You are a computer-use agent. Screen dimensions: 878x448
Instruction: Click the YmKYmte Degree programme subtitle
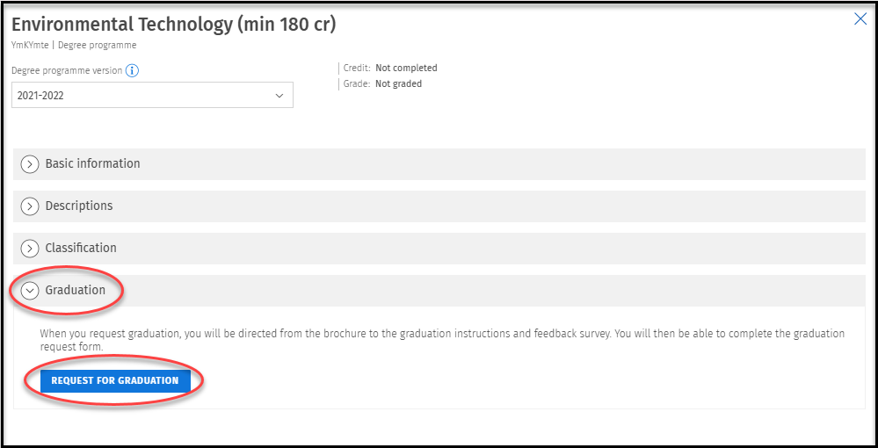click(x=74, y=45)
